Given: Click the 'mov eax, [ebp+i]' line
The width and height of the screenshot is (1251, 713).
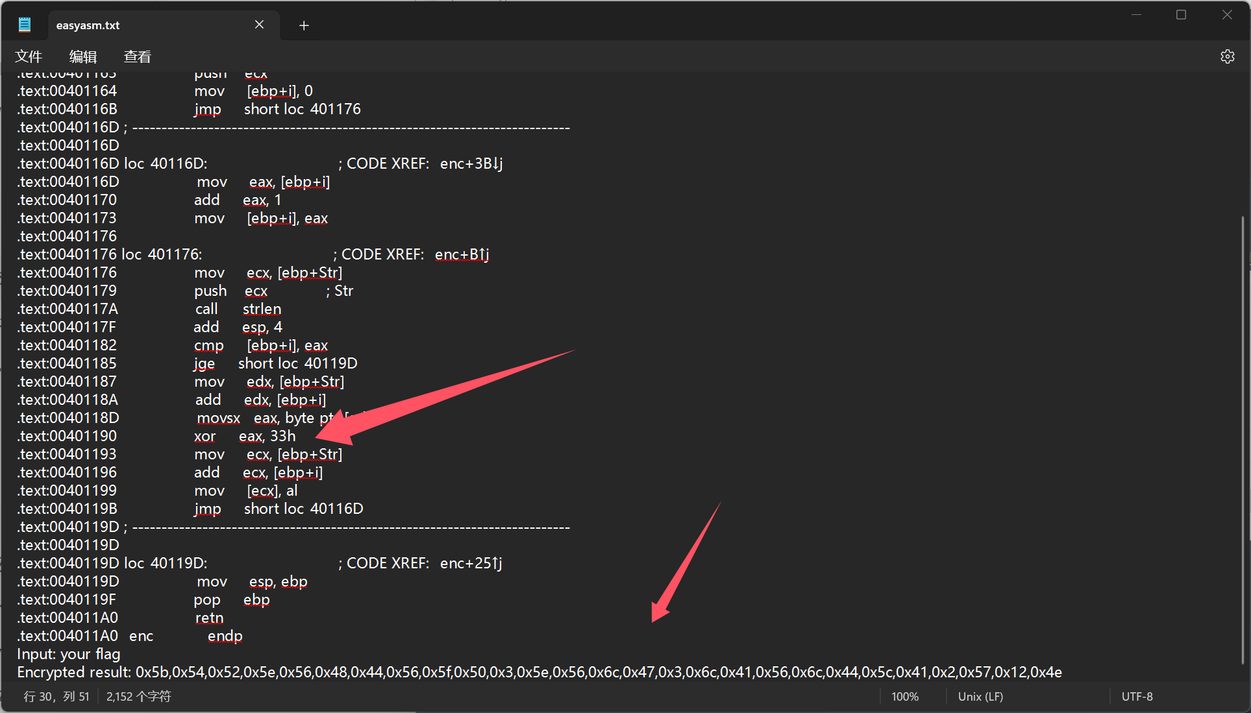Looking at the screenshot, I should (174, 182).
